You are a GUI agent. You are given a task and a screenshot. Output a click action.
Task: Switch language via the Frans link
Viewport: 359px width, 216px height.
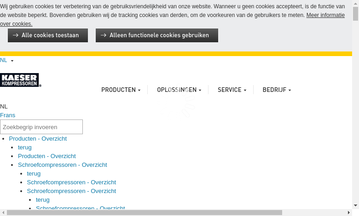click(x=8, y=115)
